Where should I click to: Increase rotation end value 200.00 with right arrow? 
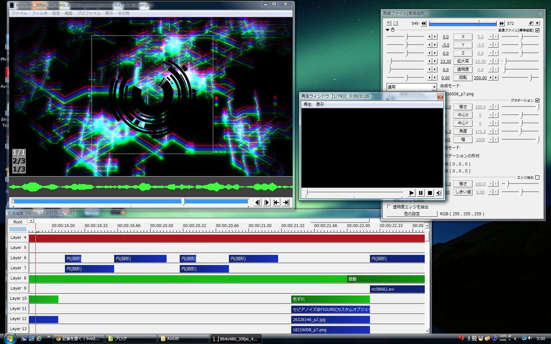pos(496,78)
